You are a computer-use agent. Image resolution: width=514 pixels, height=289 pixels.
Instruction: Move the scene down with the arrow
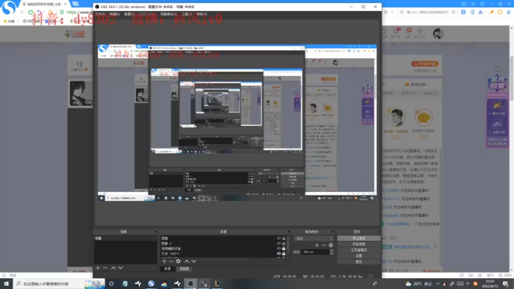pyautogui.click(x=120, y=268)
